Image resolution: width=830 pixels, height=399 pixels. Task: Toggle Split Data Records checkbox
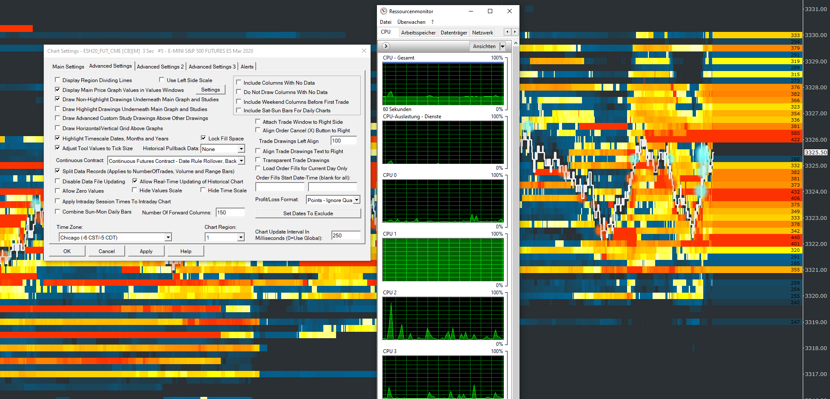pyautogui.click(x=57, y=171)
